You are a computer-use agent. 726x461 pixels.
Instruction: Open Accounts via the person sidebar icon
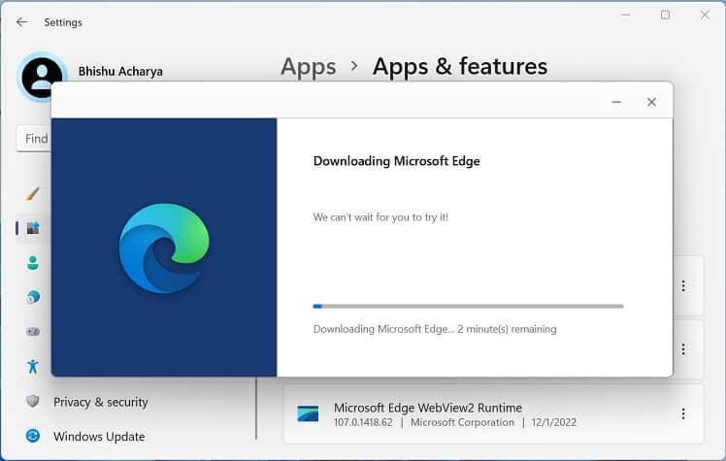click(32, 263)
